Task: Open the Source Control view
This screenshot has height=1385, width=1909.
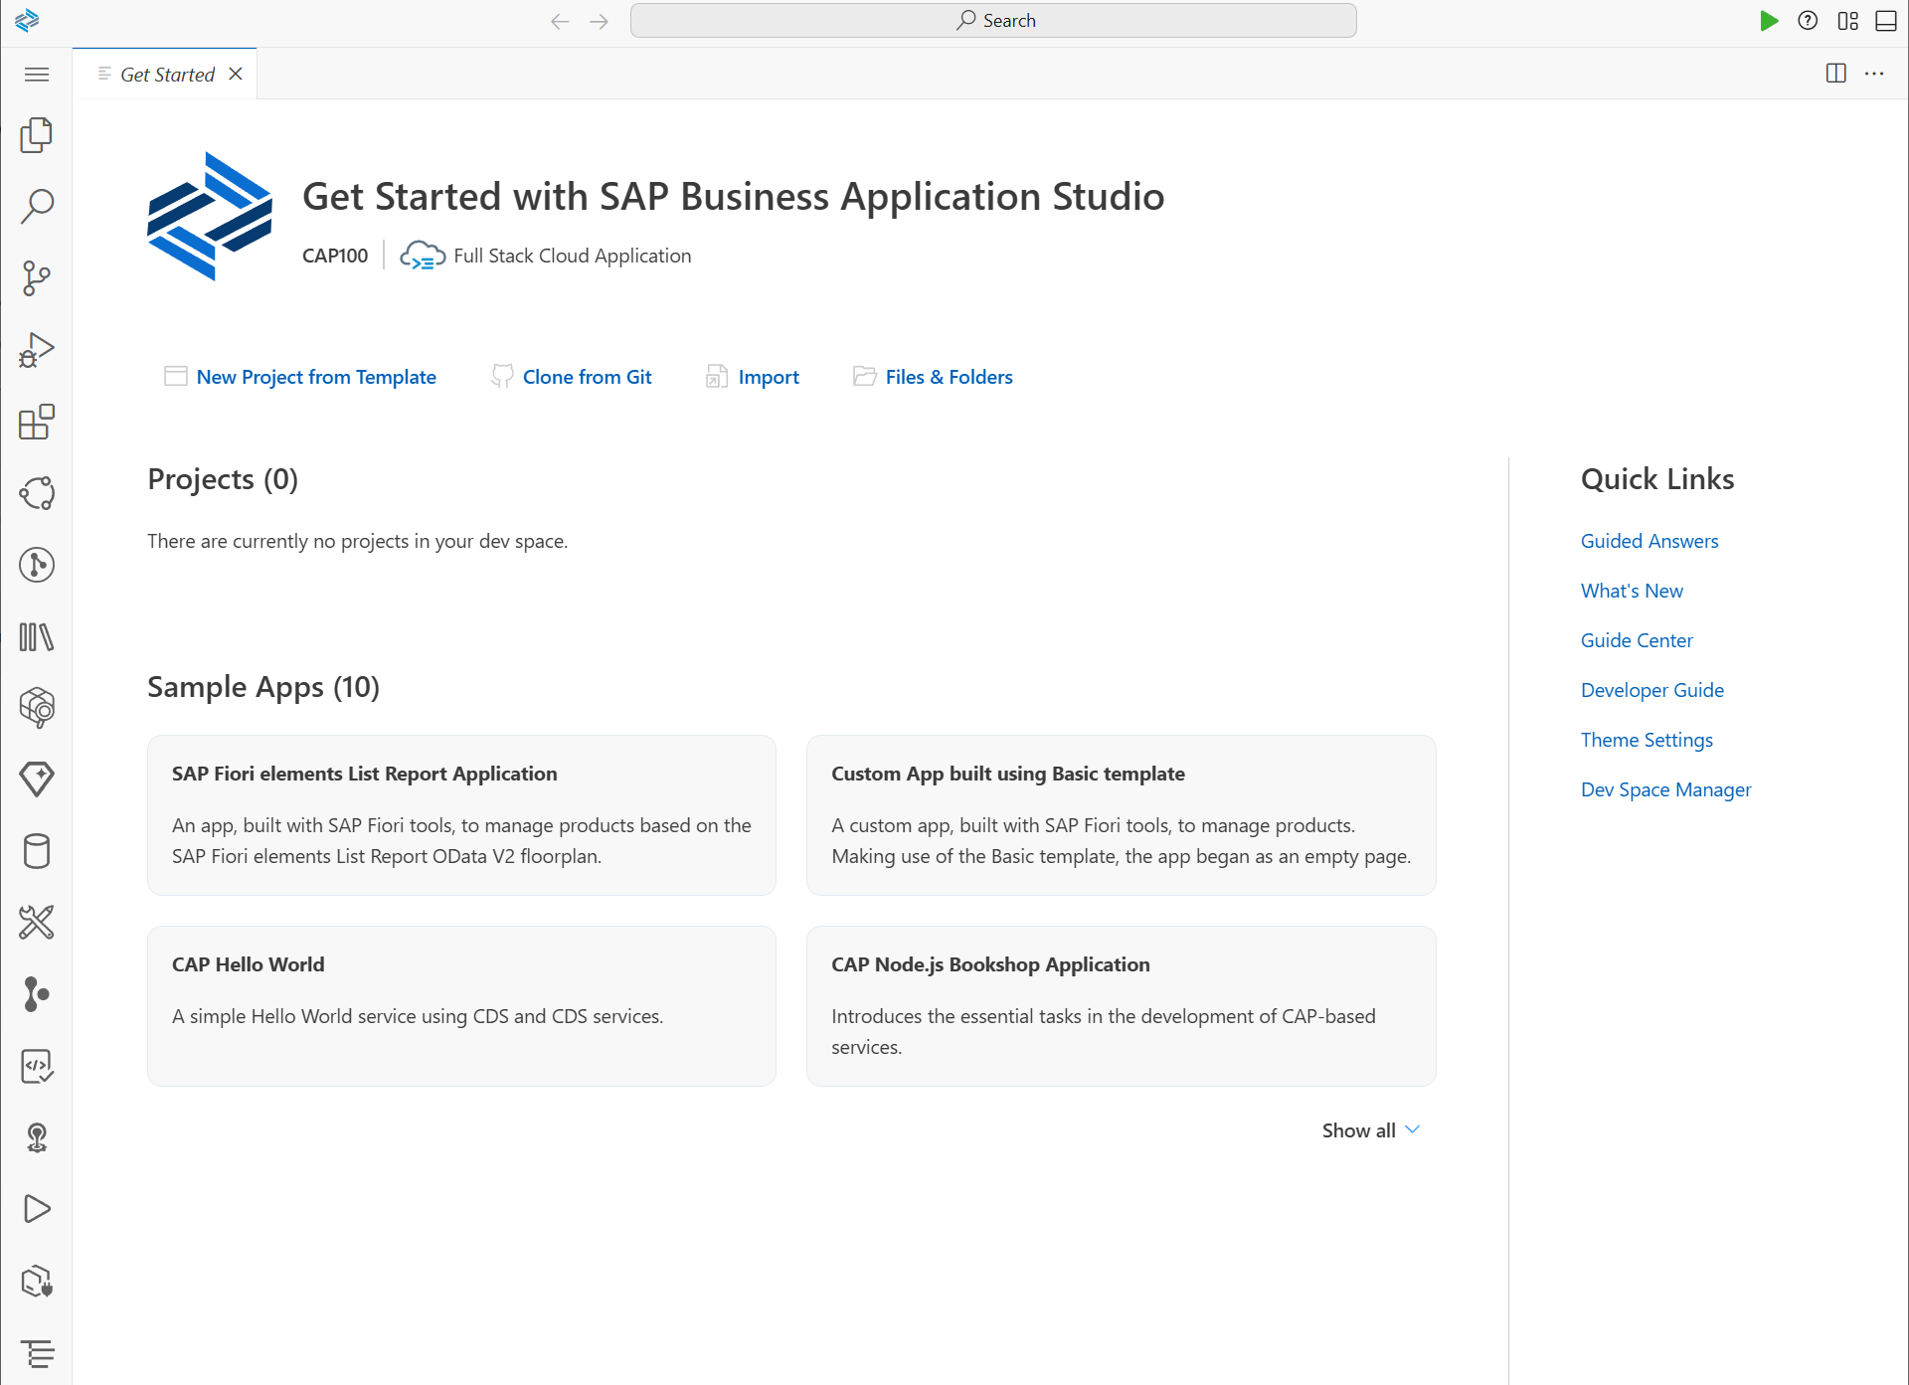Action: click(x=37, y=278)
